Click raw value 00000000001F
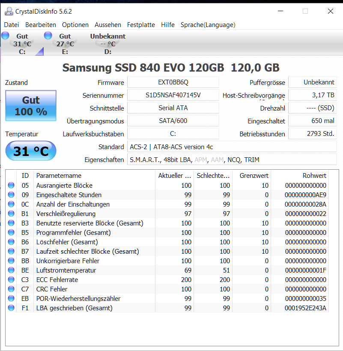This screenshot has width=343, height=351. [305, 270]
